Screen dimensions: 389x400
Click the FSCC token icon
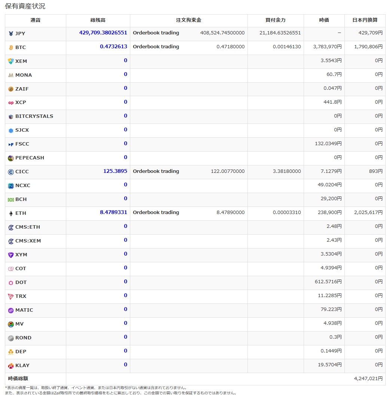(11, 144)
